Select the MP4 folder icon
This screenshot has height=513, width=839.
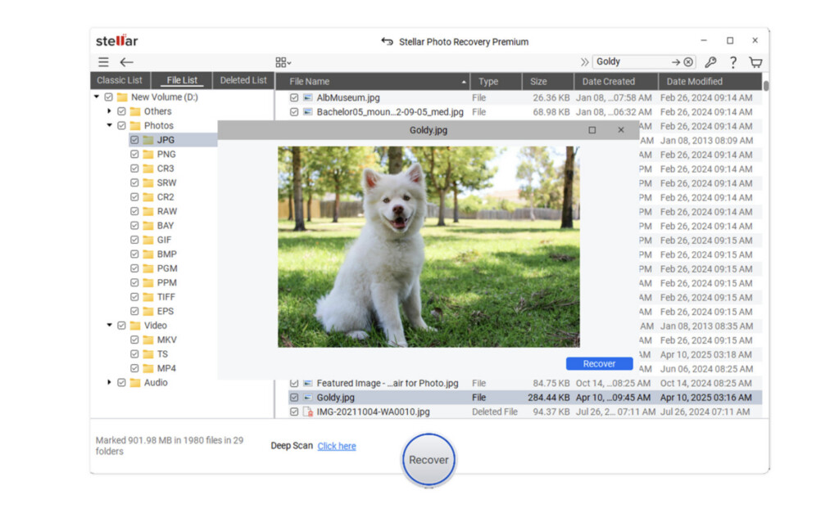(148, 368)
